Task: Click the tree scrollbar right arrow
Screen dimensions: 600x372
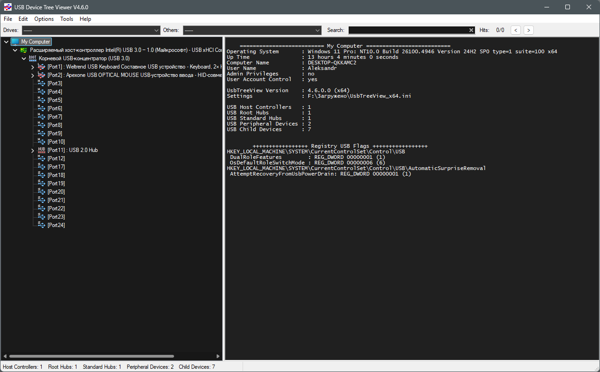Action: (219, 356)
